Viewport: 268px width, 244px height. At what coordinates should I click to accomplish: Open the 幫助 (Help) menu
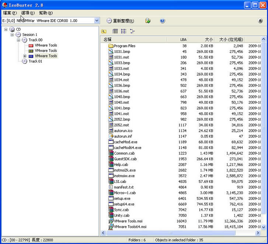click(46, 13)
